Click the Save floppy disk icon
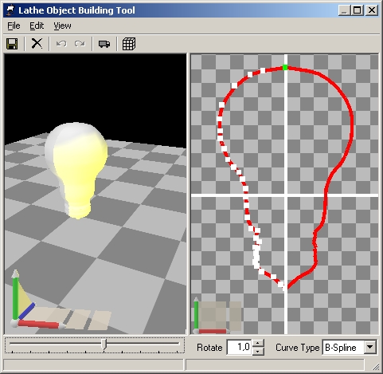Viewport: 383px width, 374px height. pos(12,44)
